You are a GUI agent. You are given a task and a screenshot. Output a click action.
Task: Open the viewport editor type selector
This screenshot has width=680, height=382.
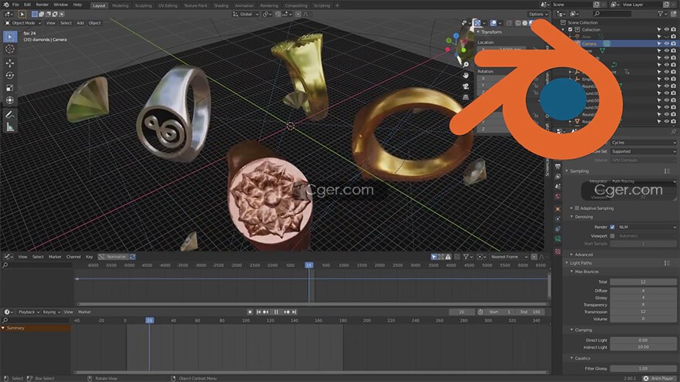pos(9,15)
